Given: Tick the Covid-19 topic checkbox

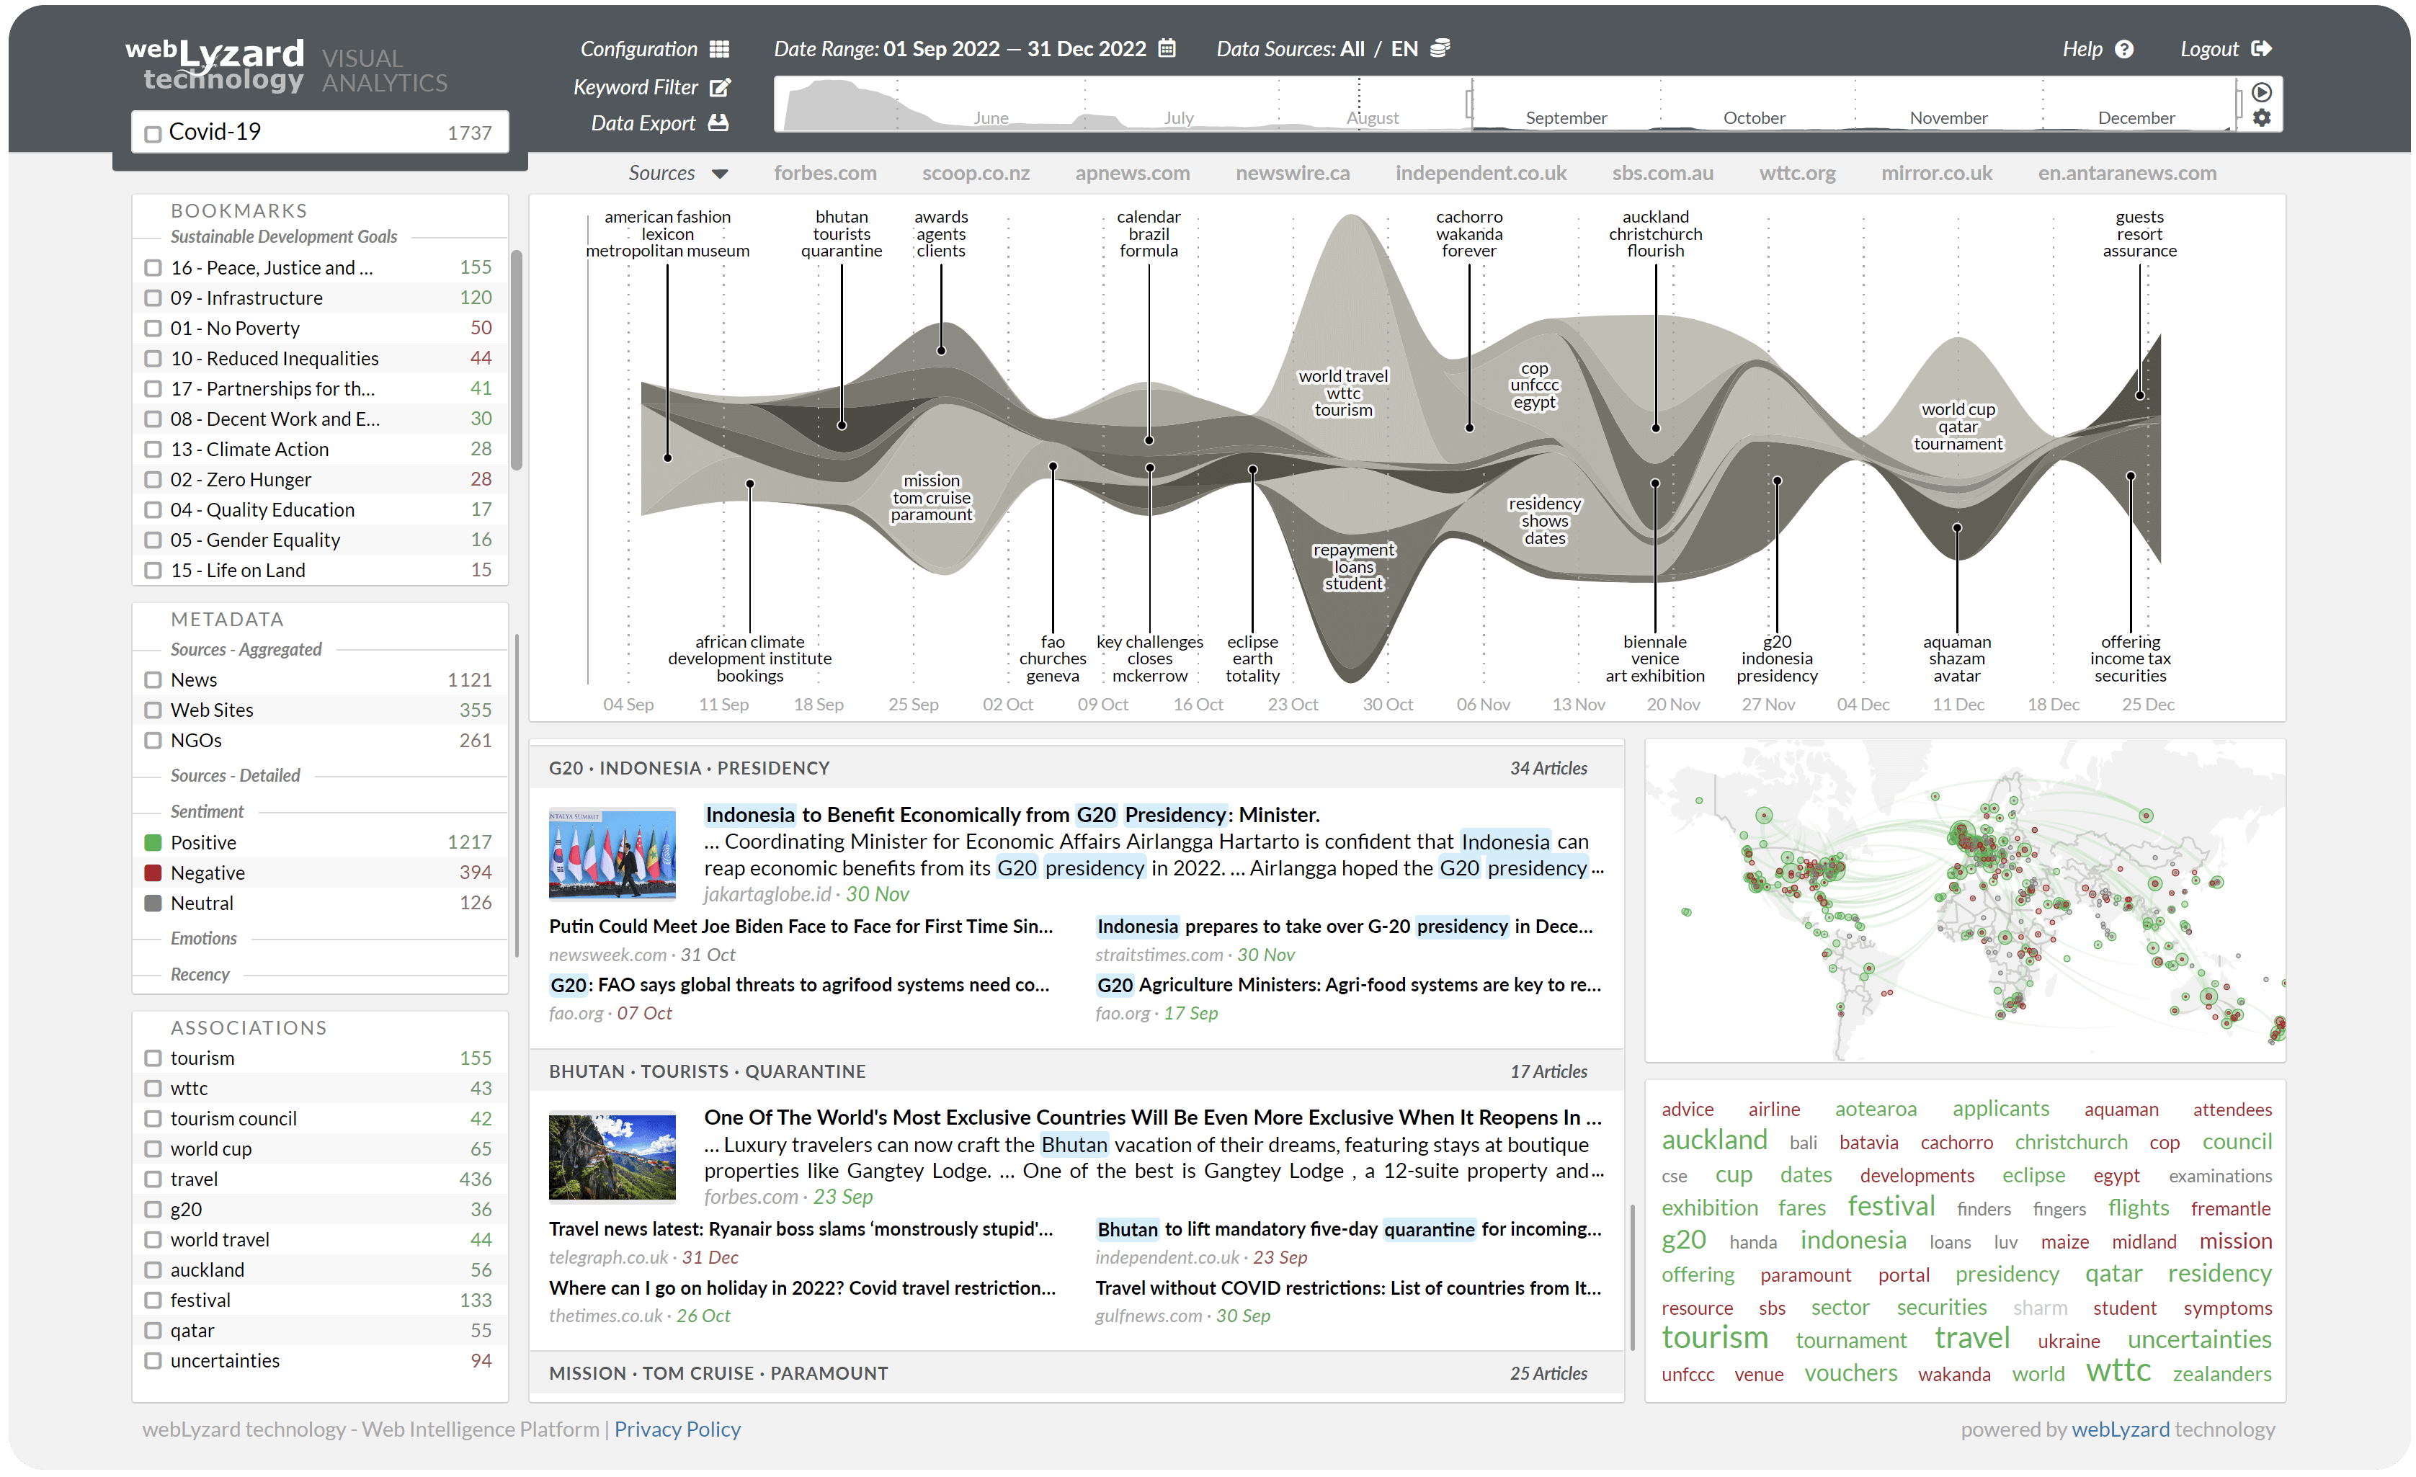Looking at the screenshot, I should 153,133.
